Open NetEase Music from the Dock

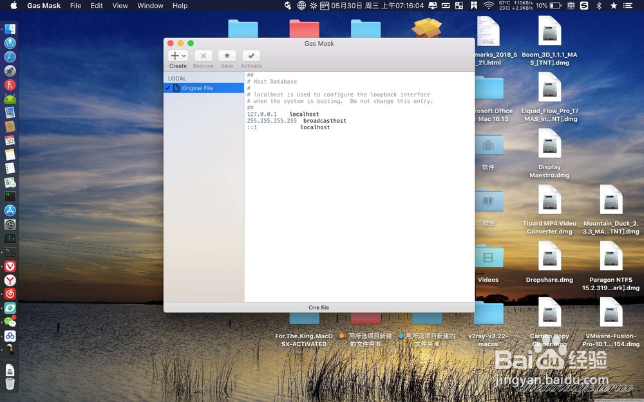(10, 294)
